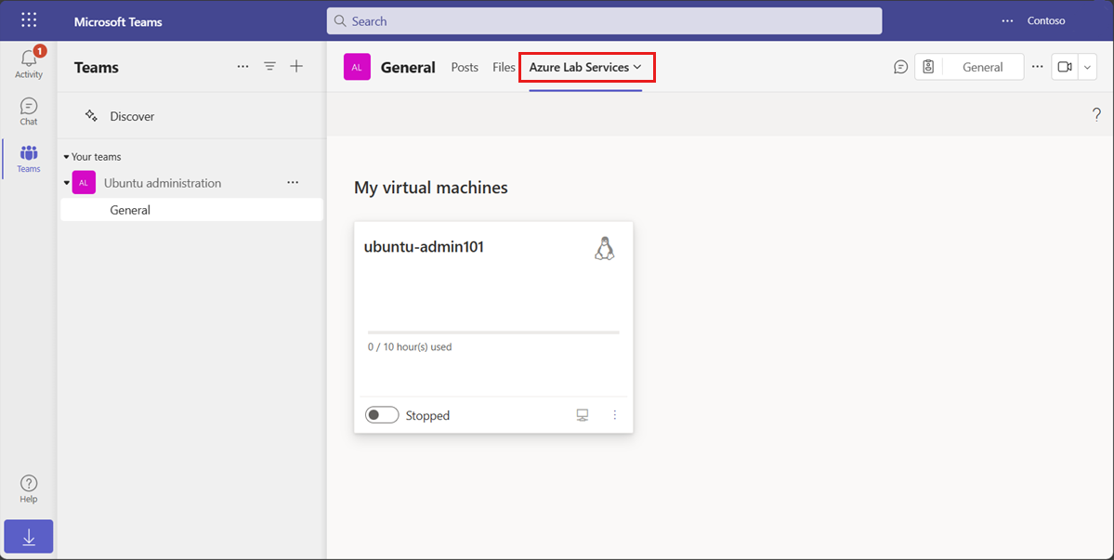Viewport: 1114px width, 560px height.
Task: Expand the Meet button chevron
Action: click(1088, 66)
